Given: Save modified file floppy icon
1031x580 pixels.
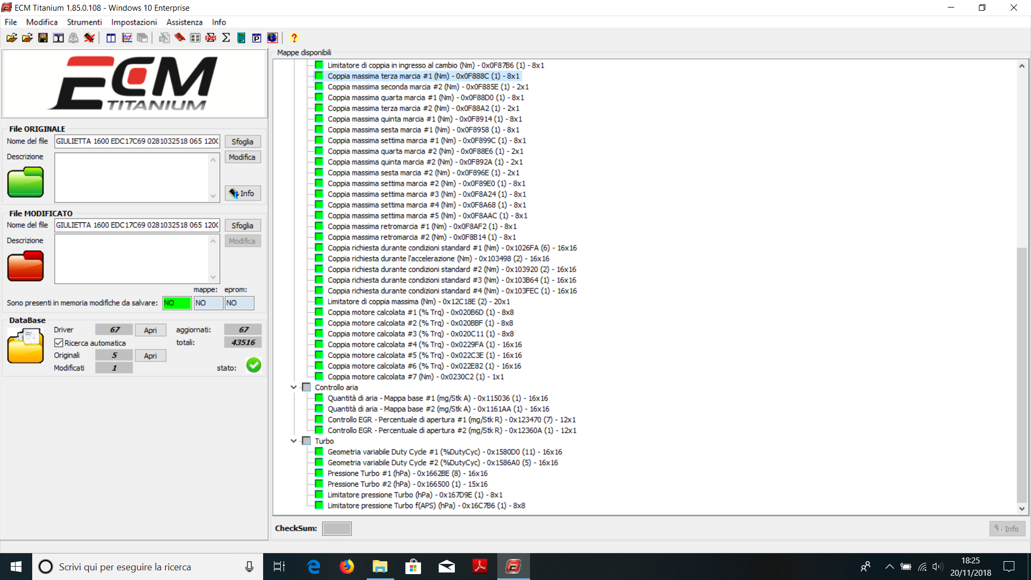Looking at the screenshot, I should tap(43, 38).
